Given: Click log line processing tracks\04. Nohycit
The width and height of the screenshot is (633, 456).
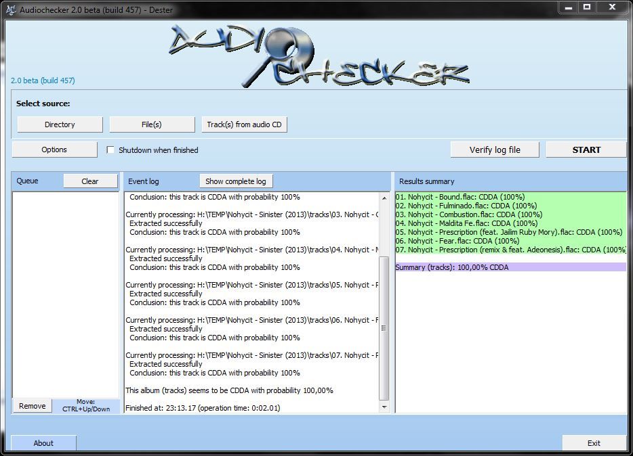Looking at the screenshot, I should click(252, 250).
